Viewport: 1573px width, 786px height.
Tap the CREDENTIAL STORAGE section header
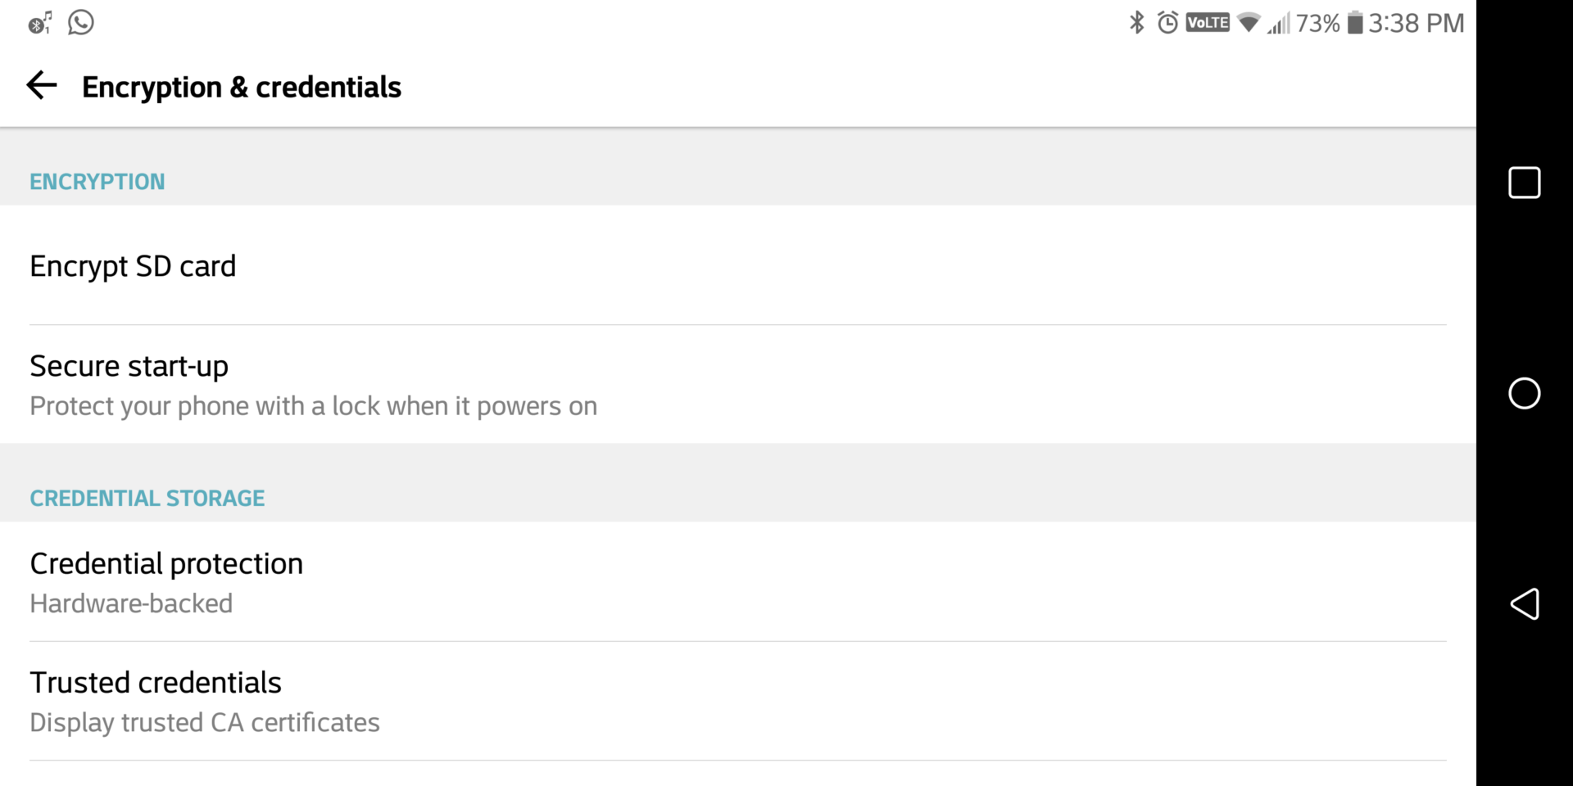point(147,498)
